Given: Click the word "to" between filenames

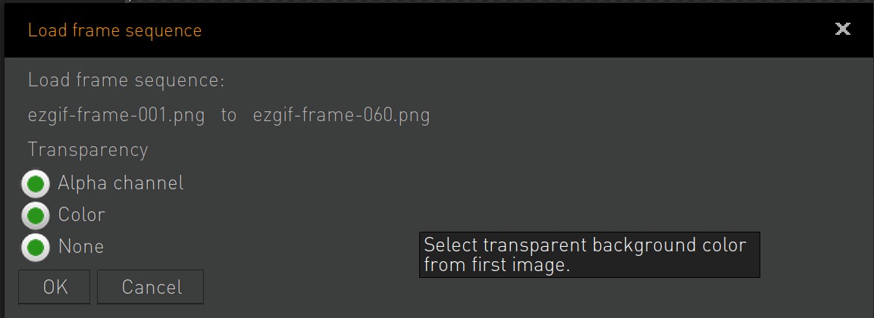Looking at the screenshot, I should (x=228, y=116).
